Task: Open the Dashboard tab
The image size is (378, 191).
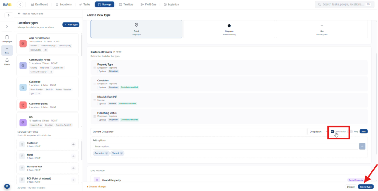Action: coord(39,4)
